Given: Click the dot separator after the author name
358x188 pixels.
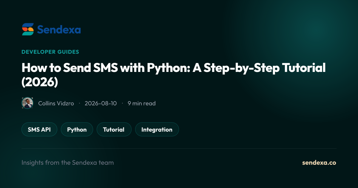Looking at the screenshot, I should 79,103.
